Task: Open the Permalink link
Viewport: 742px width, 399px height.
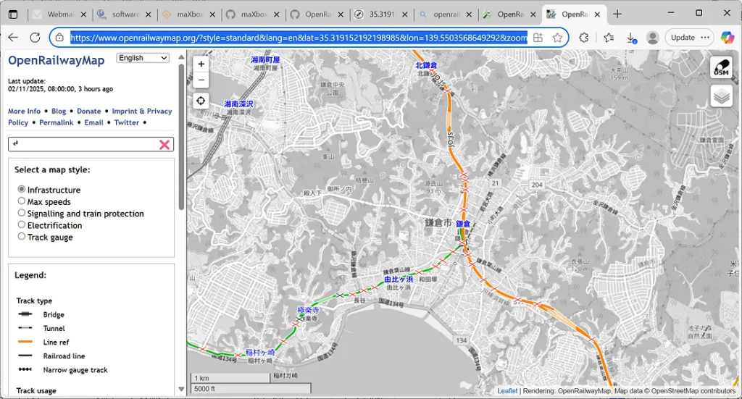Action: 57,122
